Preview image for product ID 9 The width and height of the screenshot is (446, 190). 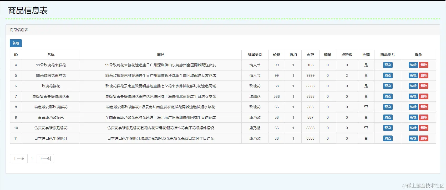[388, 117]
